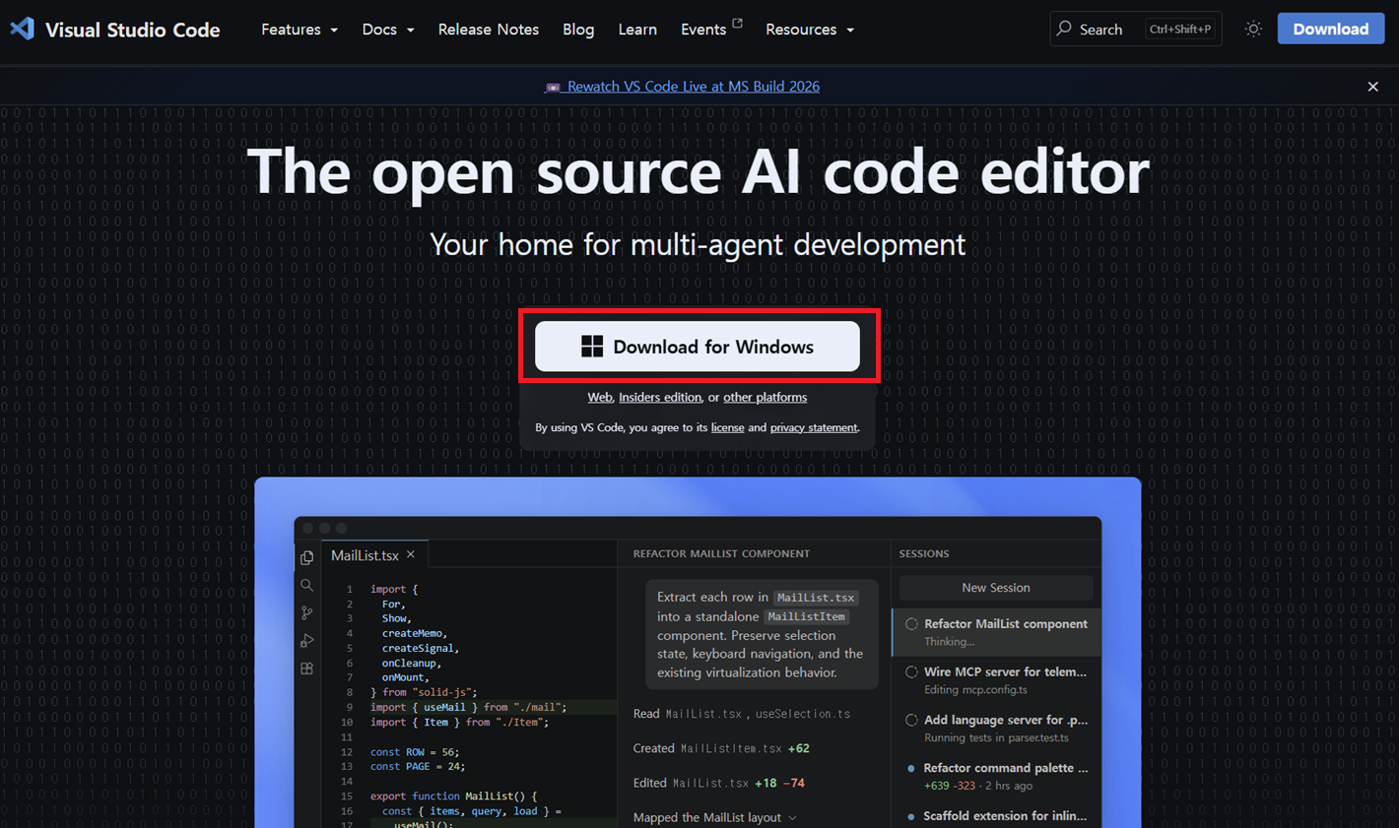Close the MailList.tsx tab with X

pyautogui.click(x=411, y=554)
